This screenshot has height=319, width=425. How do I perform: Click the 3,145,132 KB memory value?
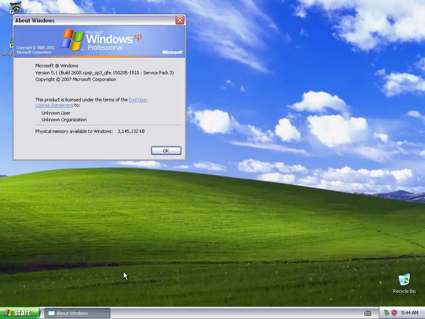131,131
